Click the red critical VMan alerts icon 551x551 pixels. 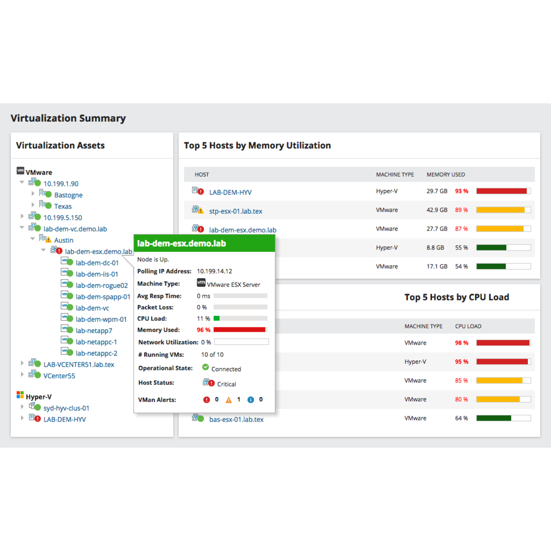[x=207, y=400]
